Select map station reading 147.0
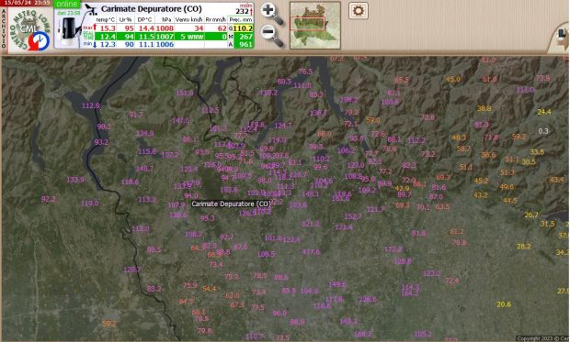Screen dimensions: 570x342 coord(180,120)
